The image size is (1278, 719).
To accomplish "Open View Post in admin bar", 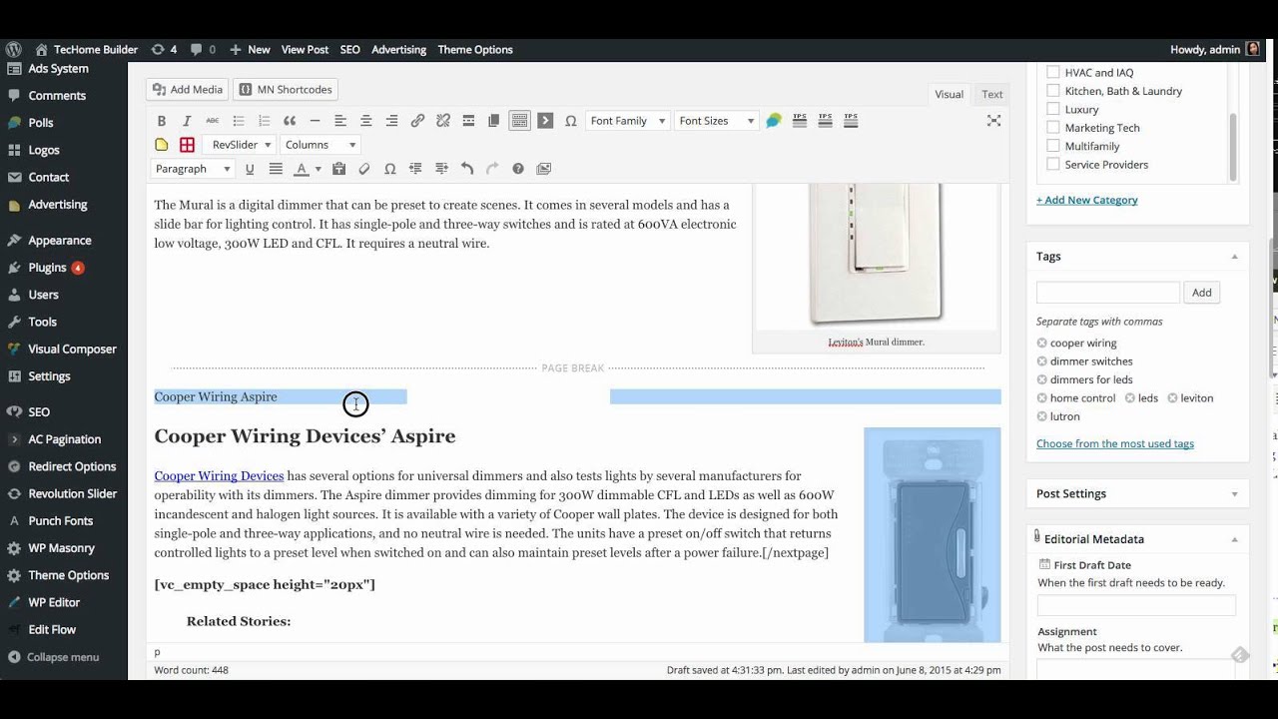I will coord(305,49).
